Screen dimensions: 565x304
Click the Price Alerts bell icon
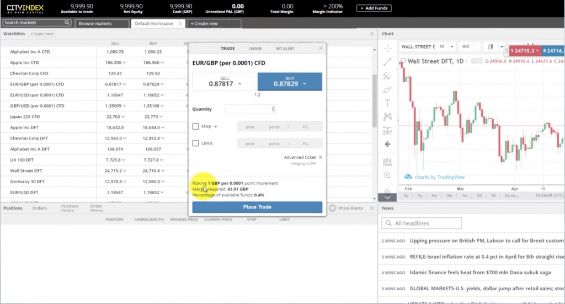[333, 208]
